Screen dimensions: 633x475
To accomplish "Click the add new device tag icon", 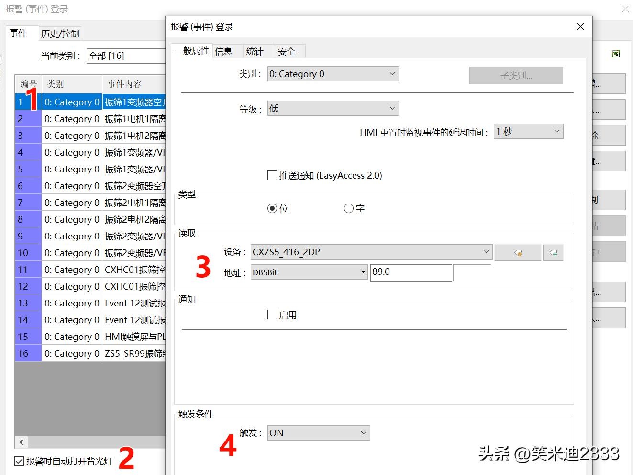I will click(x=553, y=253).
